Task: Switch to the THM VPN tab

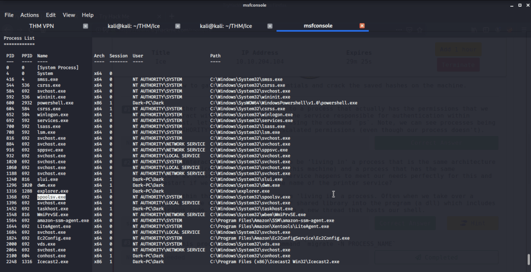Action: [x=43, y=26]
